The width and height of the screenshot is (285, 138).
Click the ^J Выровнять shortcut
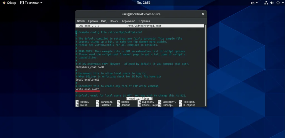pyautogui.click(x=167, y=102)
